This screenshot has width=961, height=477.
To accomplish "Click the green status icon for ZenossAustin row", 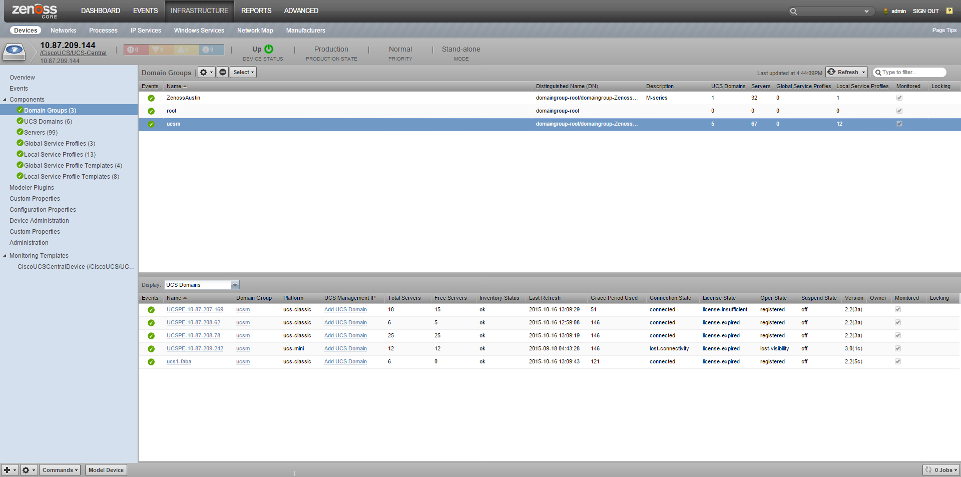I will (x=151, y=98).
